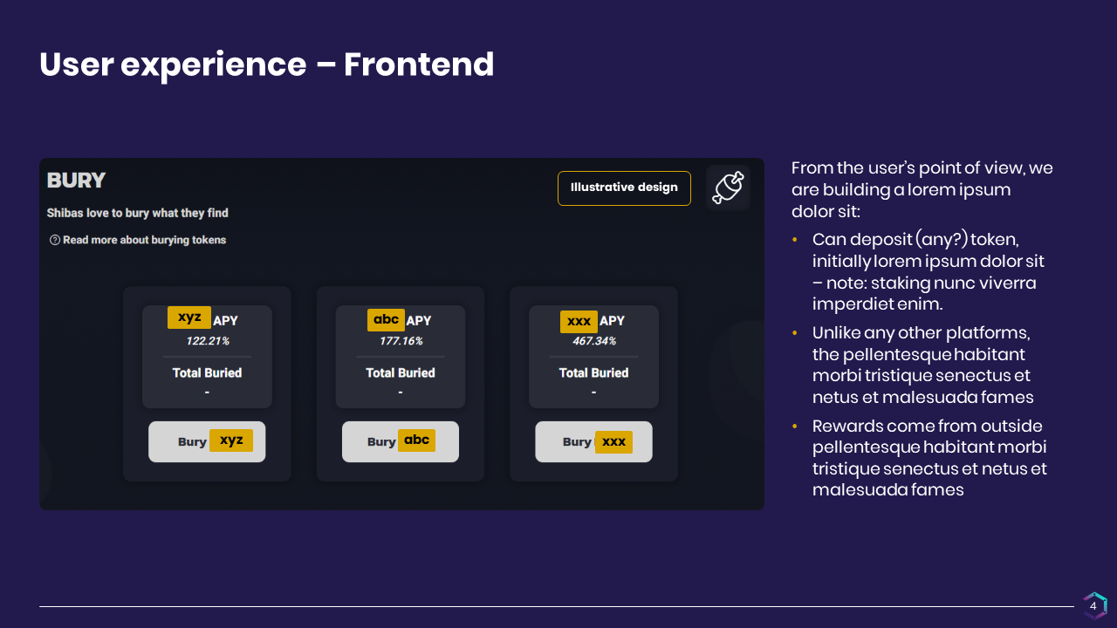The width and height of the screenshot is (1117, 628).
Task: Click the 122.21% APY value
Action: (x=208, y=341)
